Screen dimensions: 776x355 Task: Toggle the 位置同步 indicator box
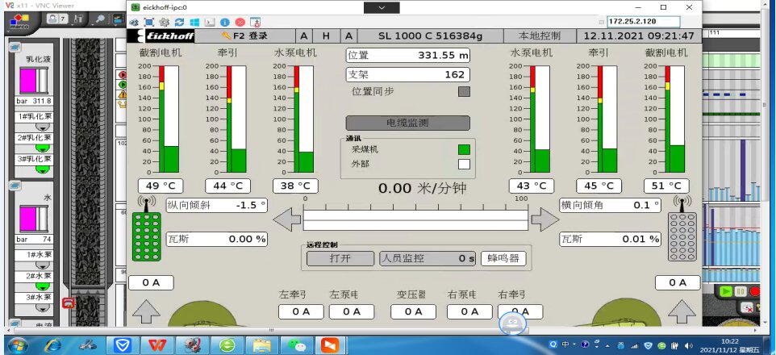point(464,91)
